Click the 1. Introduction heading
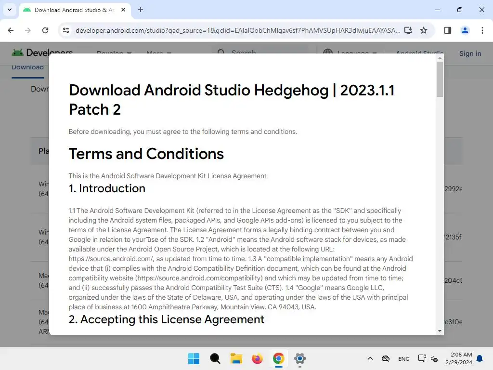 [107, 188]
